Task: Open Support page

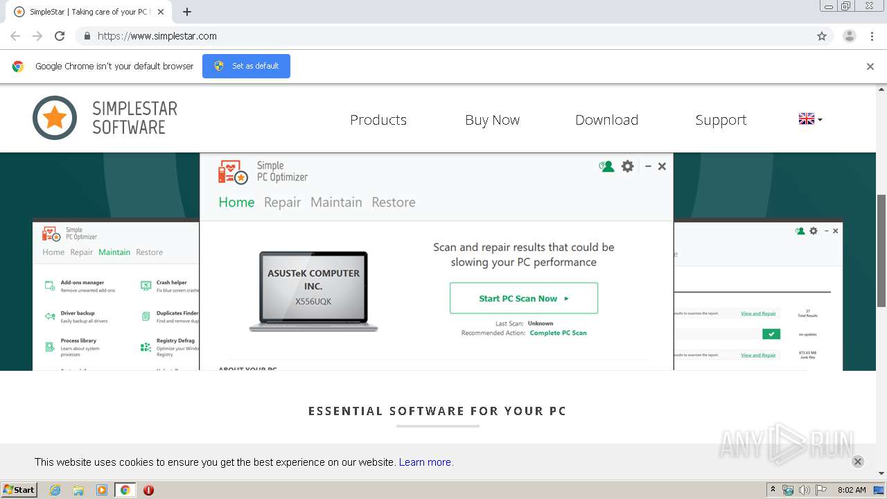Action: (721, 120)
